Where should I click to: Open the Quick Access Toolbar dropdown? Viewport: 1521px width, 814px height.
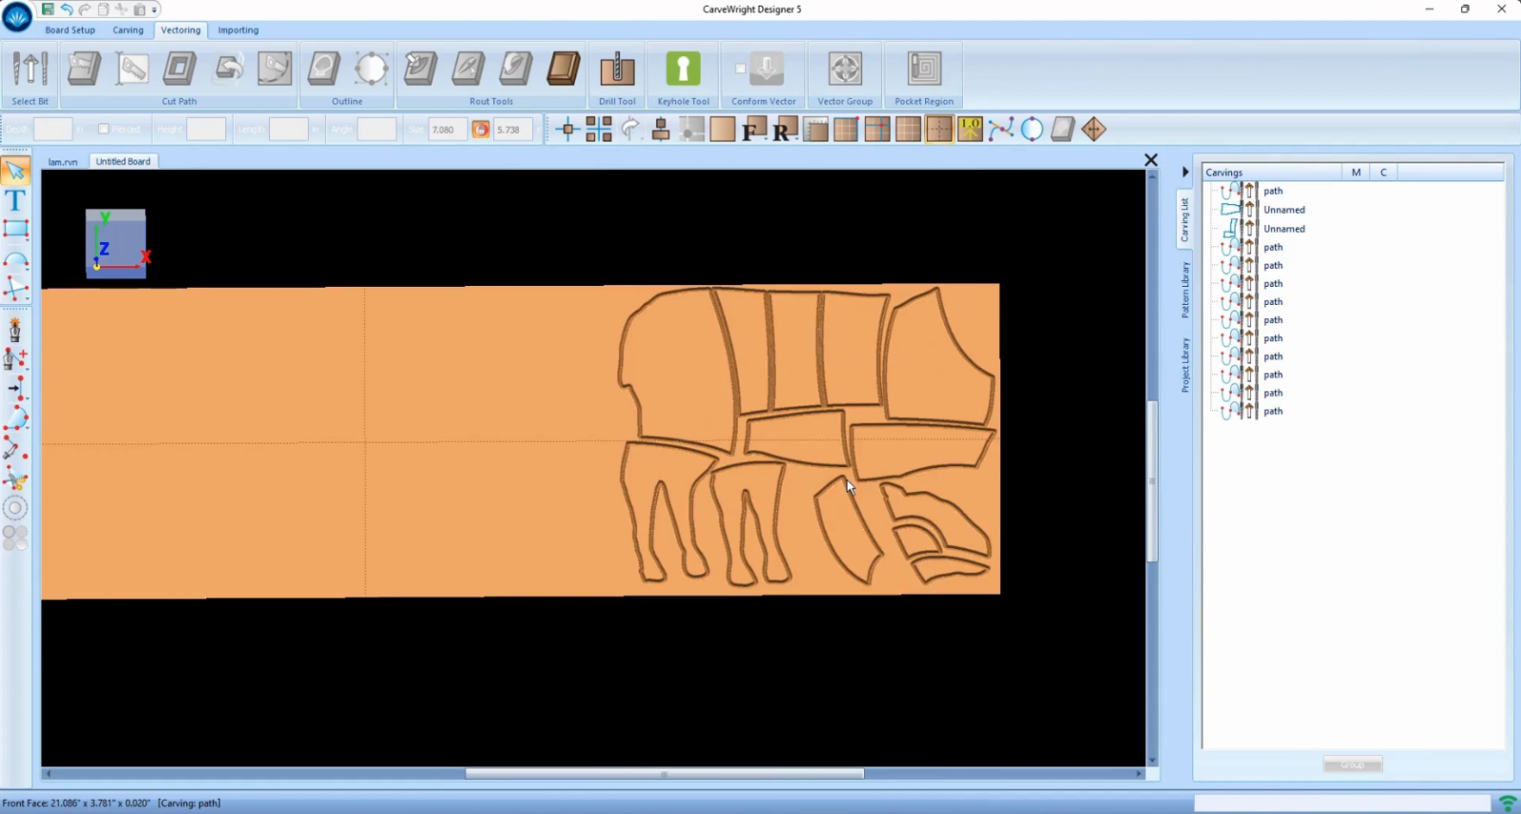point(156,9)
